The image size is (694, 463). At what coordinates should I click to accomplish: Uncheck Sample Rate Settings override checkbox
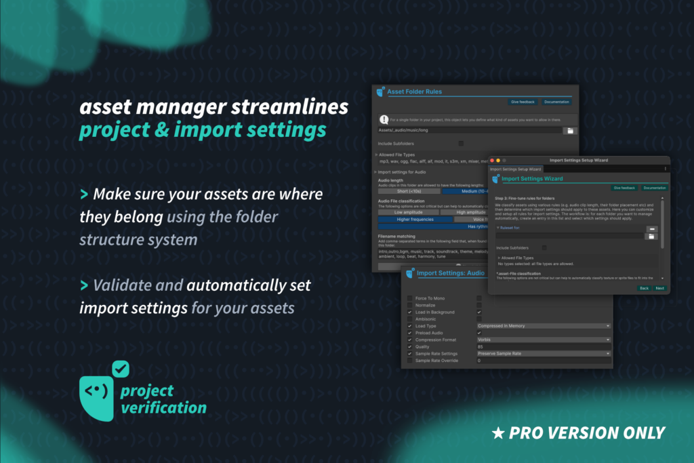click(x=409, y=354)
